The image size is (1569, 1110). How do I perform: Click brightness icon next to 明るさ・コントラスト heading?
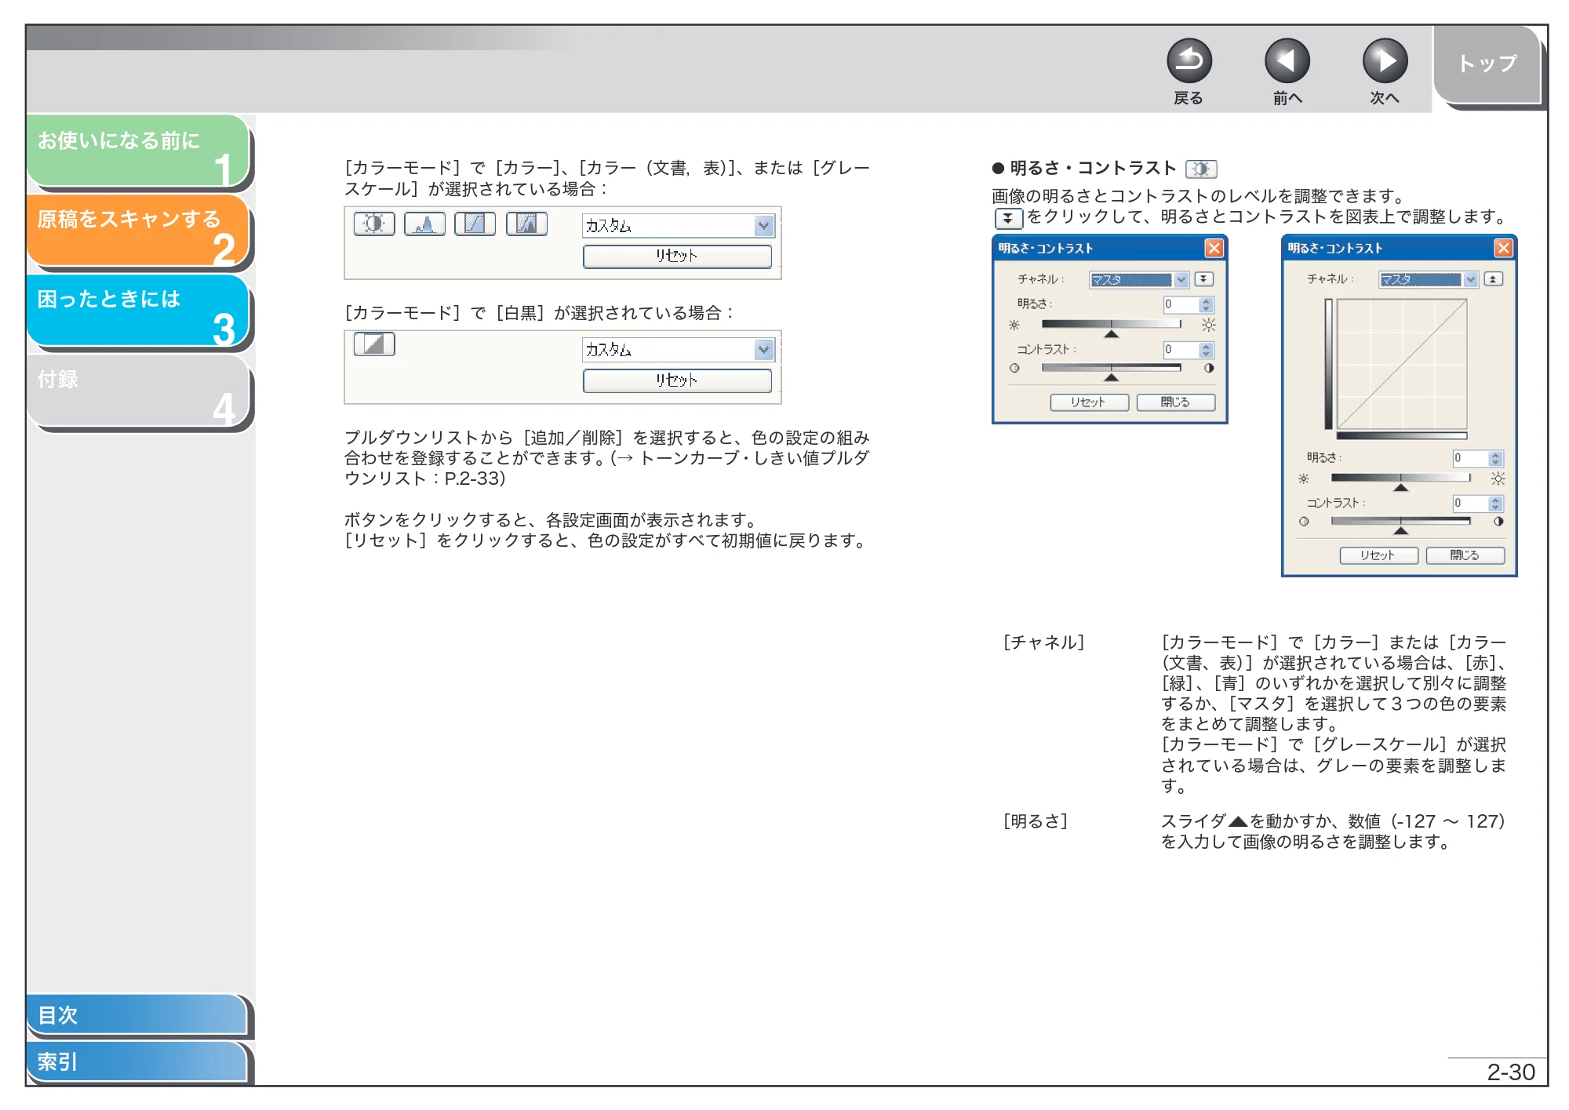click(1201, 169)
